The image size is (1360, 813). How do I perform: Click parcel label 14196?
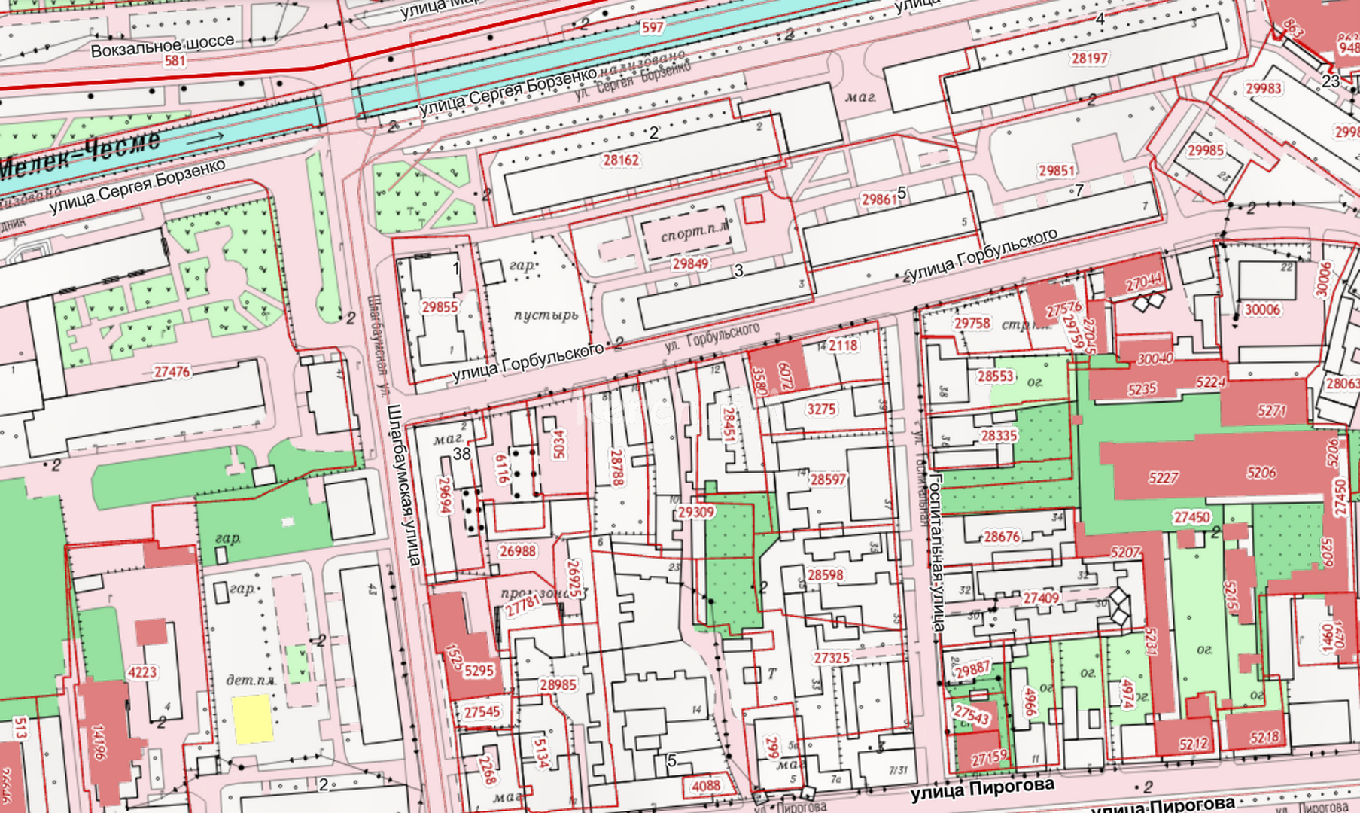(x=99, y=741)
